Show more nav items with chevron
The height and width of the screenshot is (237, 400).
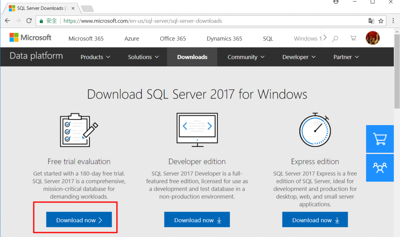point(325,38)
